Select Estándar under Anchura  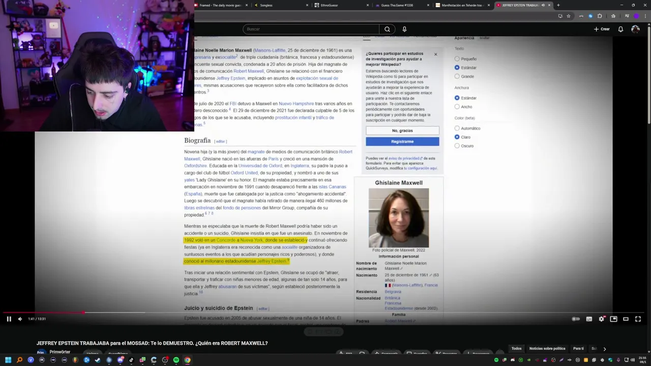pyautogui.click(x=457, y=98)
